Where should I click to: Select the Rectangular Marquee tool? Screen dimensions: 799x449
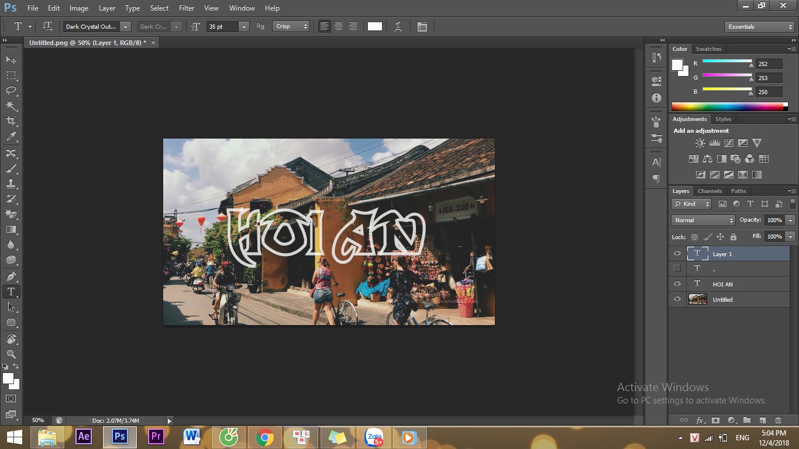(x=11, y=75)
